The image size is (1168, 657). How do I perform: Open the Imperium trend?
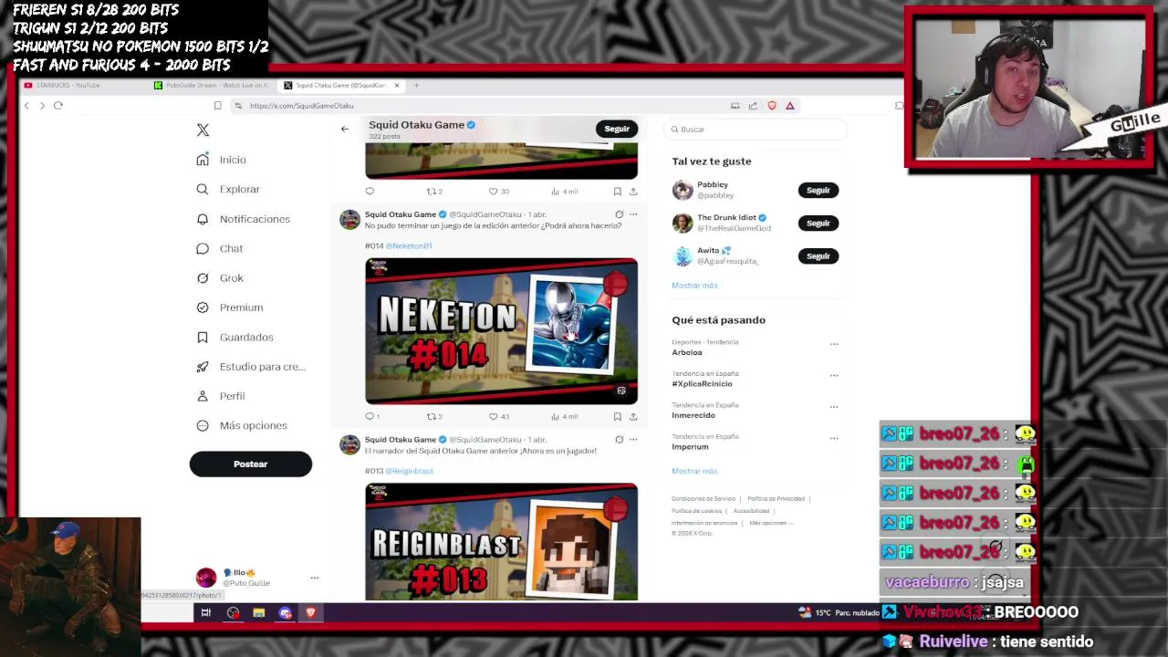(x=690, y=446)
